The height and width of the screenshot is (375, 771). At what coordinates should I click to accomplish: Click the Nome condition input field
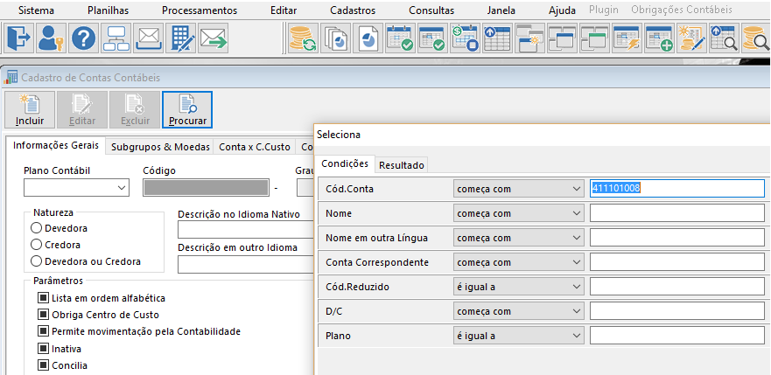677,213
